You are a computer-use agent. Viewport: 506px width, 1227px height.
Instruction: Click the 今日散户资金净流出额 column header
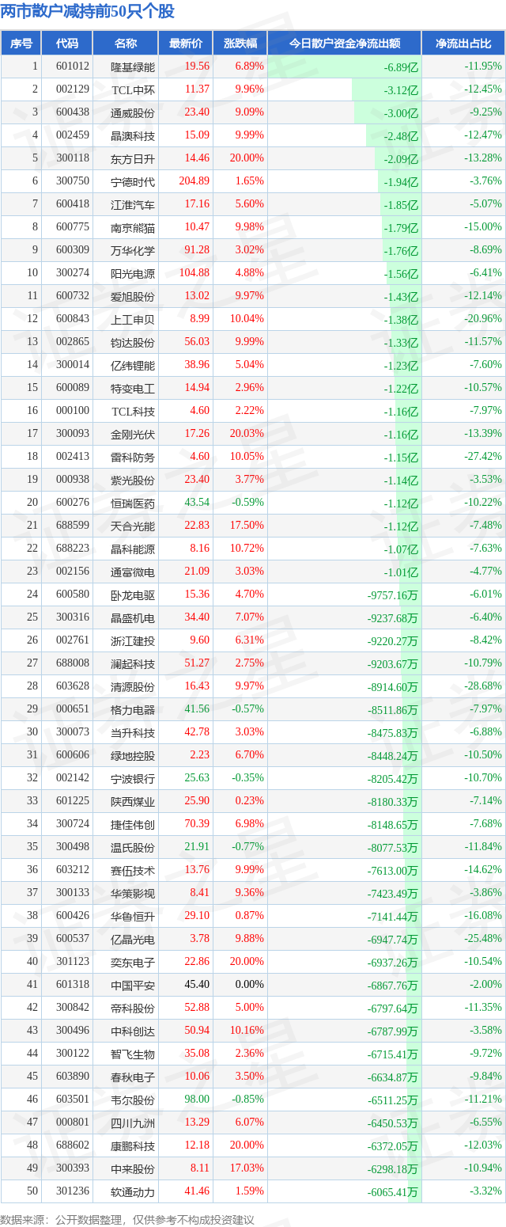click(345, 44)
